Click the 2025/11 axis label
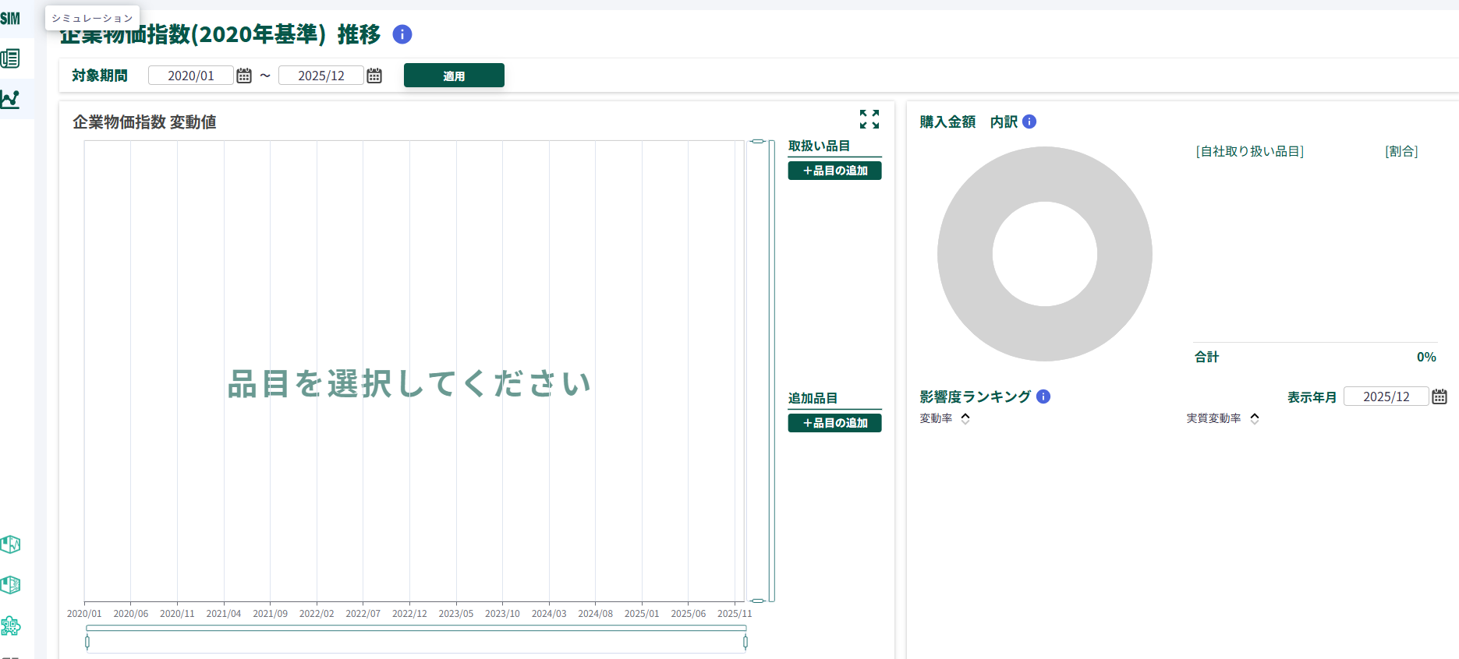The width and height of the screenshot is (1459, 659). pyautogui.click(x=735, y=614)
